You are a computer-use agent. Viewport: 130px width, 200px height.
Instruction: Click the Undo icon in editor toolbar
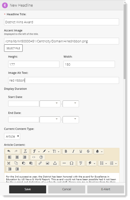point(9,151)
